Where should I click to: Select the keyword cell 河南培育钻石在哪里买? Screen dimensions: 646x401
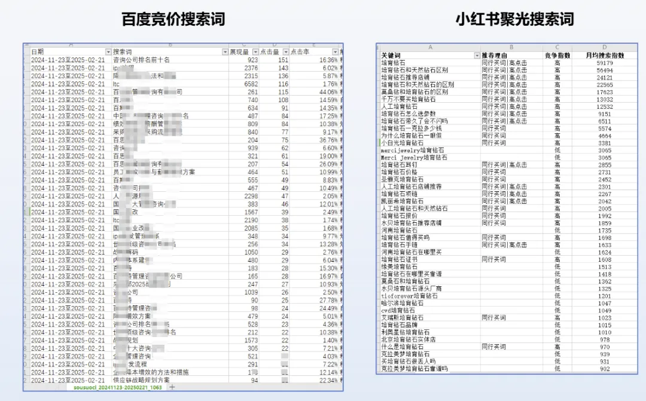coord(430,252)
